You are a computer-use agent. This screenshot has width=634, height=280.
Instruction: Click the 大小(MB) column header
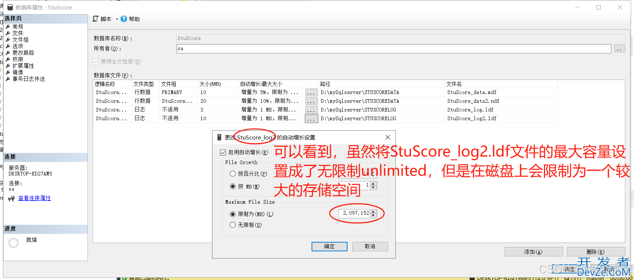pos(218,84)
